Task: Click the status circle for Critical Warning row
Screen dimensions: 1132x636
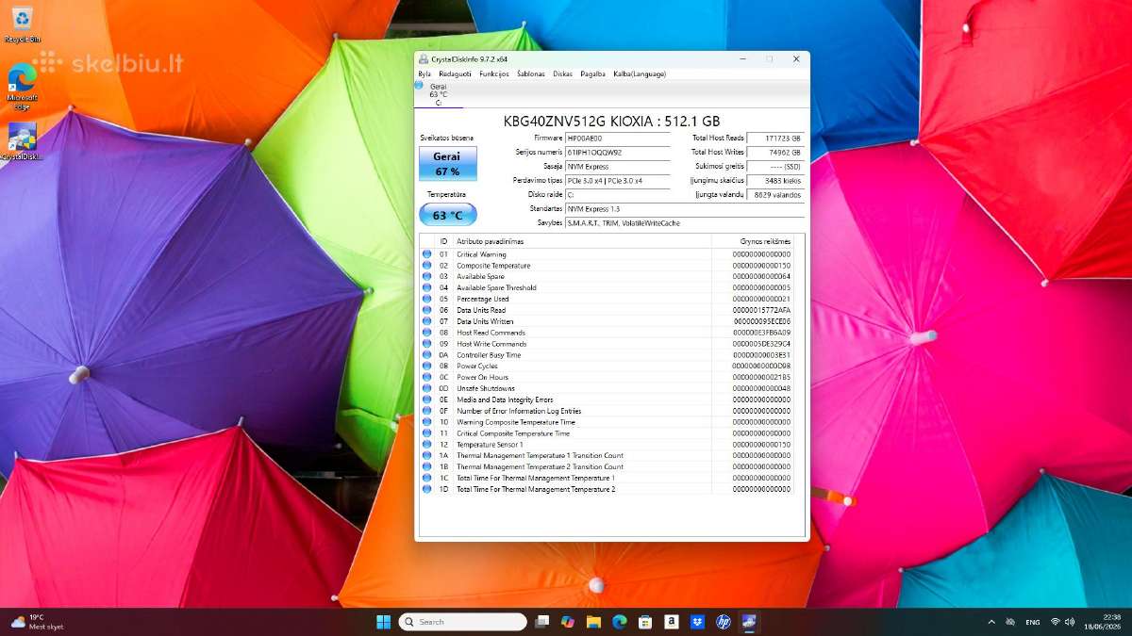Action: pos(426,254)
